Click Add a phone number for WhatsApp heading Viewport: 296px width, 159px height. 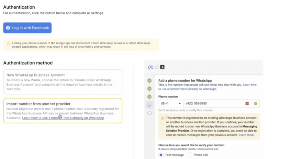point(185,80)
